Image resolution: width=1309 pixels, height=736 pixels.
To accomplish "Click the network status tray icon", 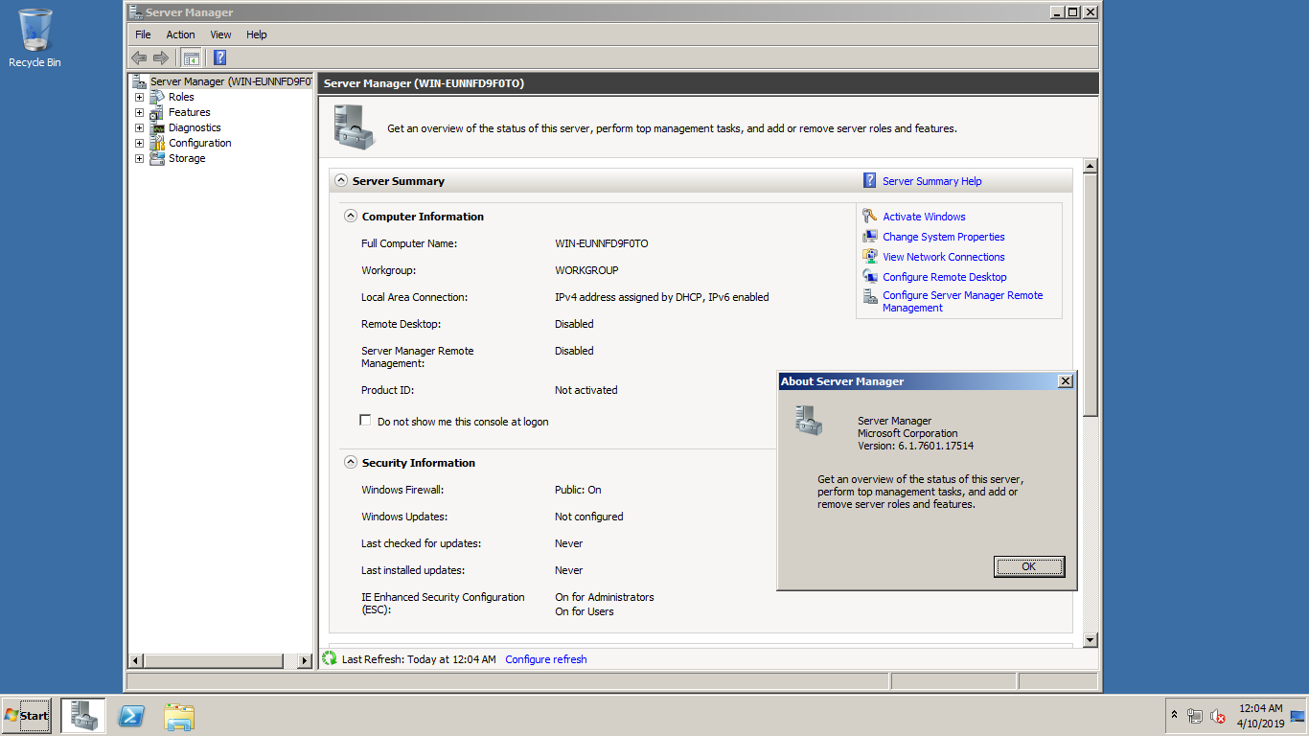I will [1194, 716].
